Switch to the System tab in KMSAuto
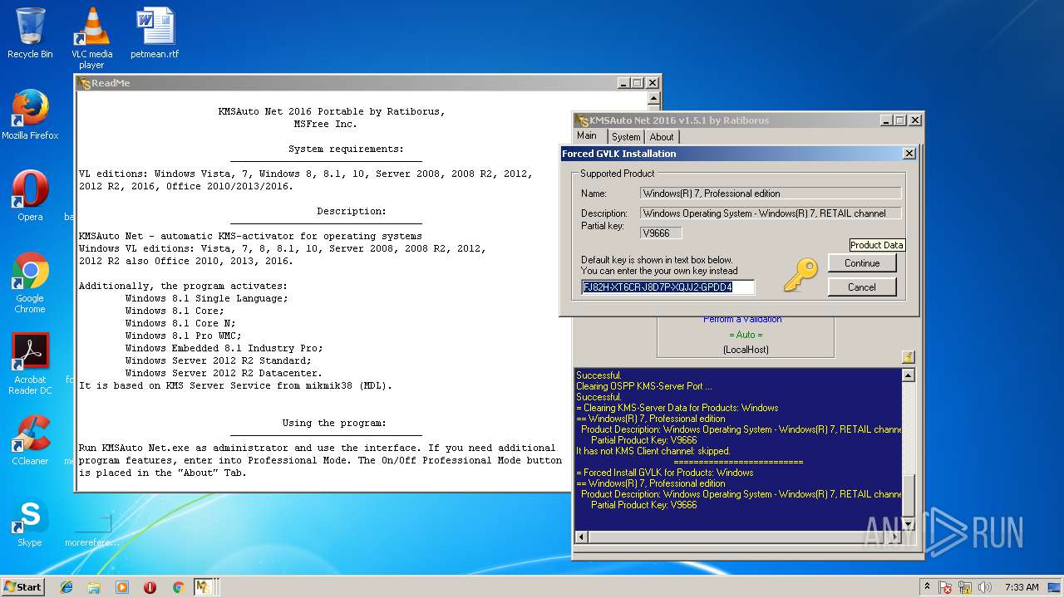Image resolution: width=1064 pixels, height=598 pixels. point(626,137)
